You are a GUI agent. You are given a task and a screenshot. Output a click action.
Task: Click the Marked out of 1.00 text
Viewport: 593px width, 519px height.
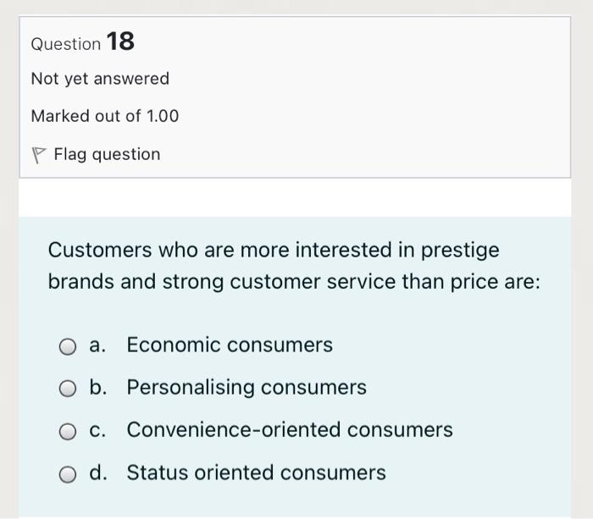[x=105, y=116]
